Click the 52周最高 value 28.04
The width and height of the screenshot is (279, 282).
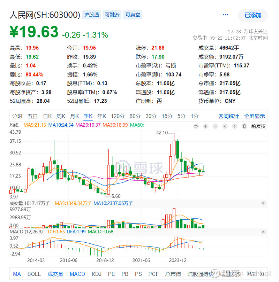click(43, 101)
